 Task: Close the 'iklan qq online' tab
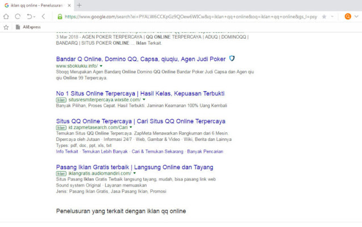click(x=69, y=6)
